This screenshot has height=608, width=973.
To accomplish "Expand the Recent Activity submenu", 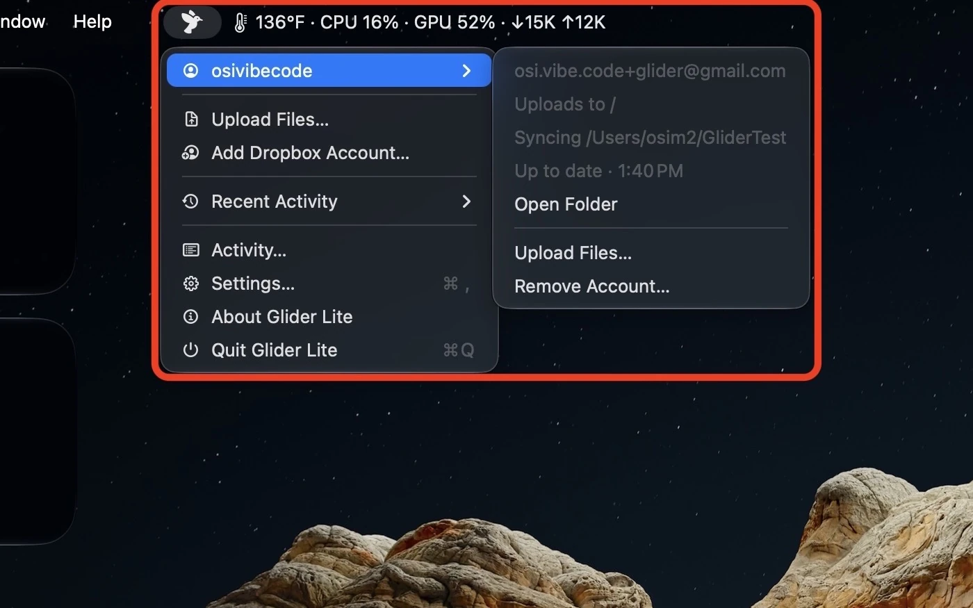I will click(329, 202).
